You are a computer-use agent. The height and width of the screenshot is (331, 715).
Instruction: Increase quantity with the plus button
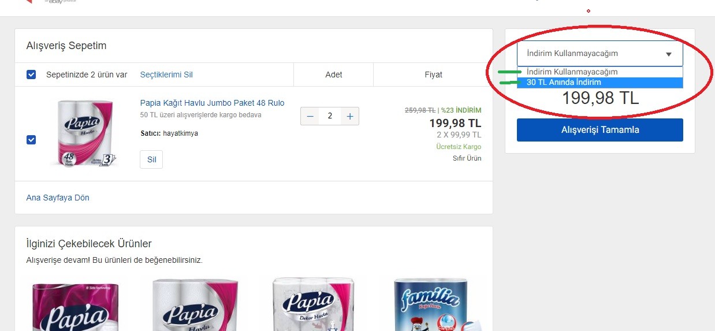(x=349, y=116)
